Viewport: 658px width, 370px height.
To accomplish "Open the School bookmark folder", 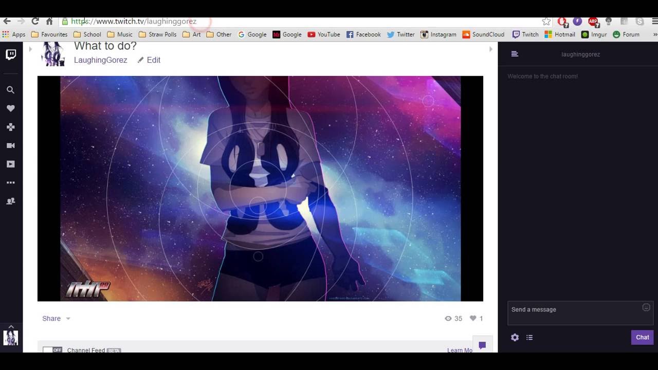I will 87,34.
